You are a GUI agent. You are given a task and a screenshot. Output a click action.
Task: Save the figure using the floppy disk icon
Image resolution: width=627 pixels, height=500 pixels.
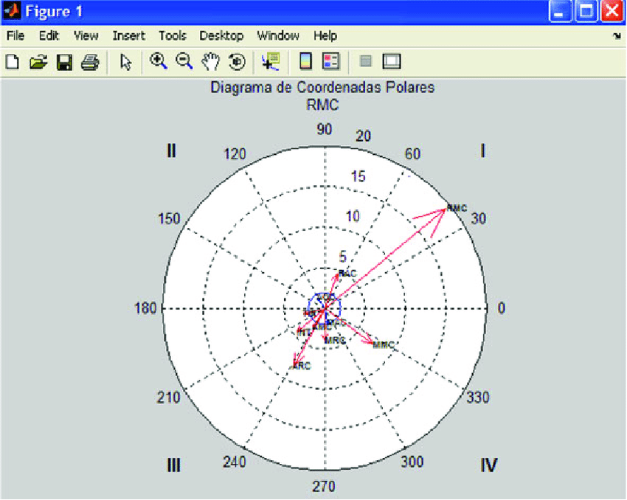[64, 62]
